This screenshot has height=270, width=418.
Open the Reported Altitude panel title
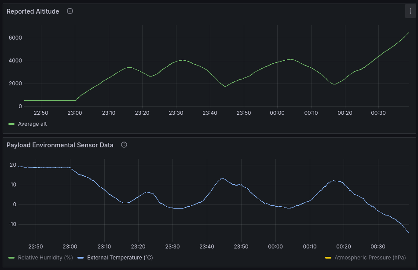coord(33,11)
